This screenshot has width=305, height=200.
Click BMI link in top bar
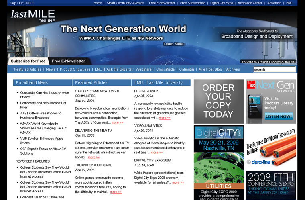(x=289, y=3)
